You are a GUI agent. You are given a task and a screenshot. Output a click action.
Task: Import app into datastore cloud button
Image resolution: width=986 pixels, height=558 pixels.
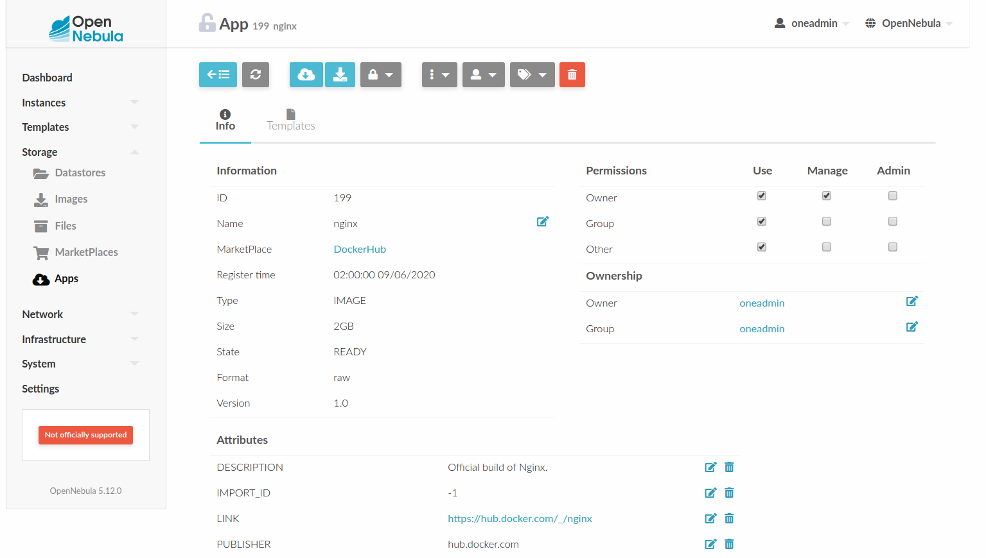click(306, 74)
